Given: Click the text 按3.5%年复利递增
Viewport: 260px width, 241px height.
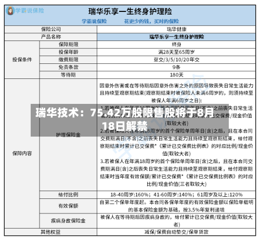Looking at the screenshot, I should click(x=204, y=210).
